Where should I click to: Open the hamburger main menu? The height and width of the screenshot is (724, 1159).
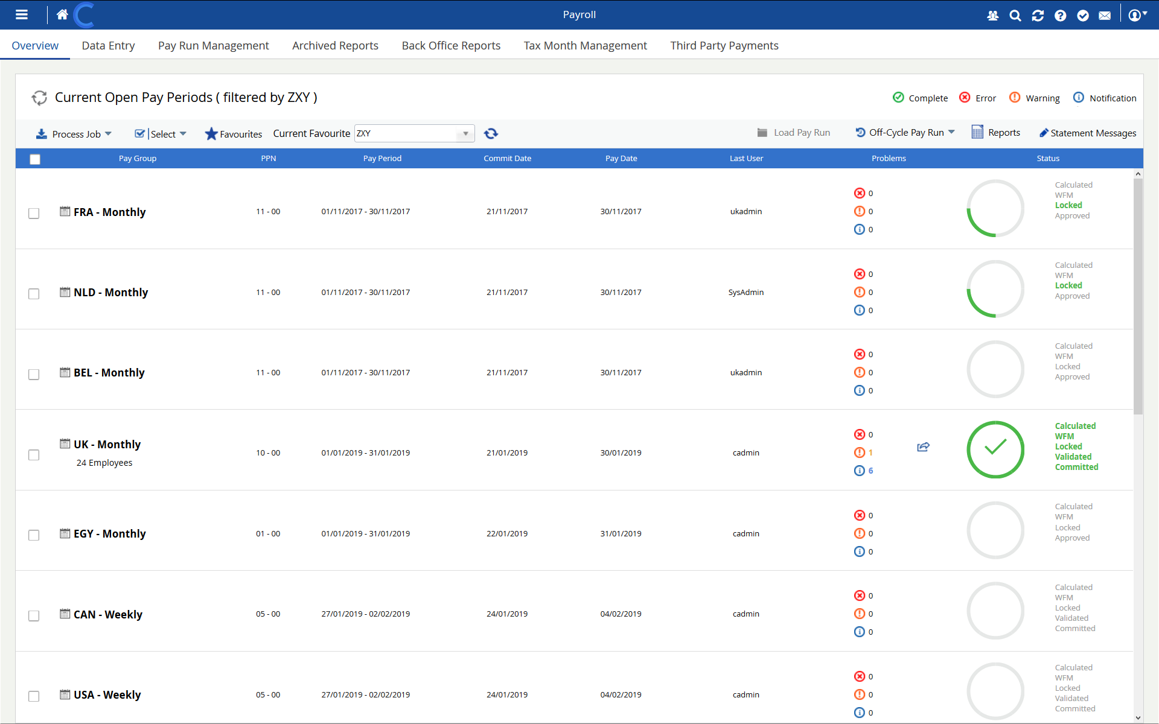(22, 14)
